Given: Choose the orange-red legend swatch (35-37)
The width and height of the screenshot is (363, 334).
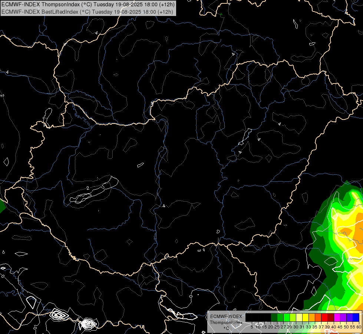Looking at the screenshot, I should (318, 317).
